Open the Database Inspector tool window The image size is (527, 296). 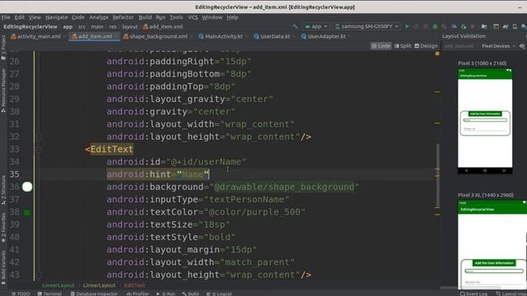click(94, 294)
